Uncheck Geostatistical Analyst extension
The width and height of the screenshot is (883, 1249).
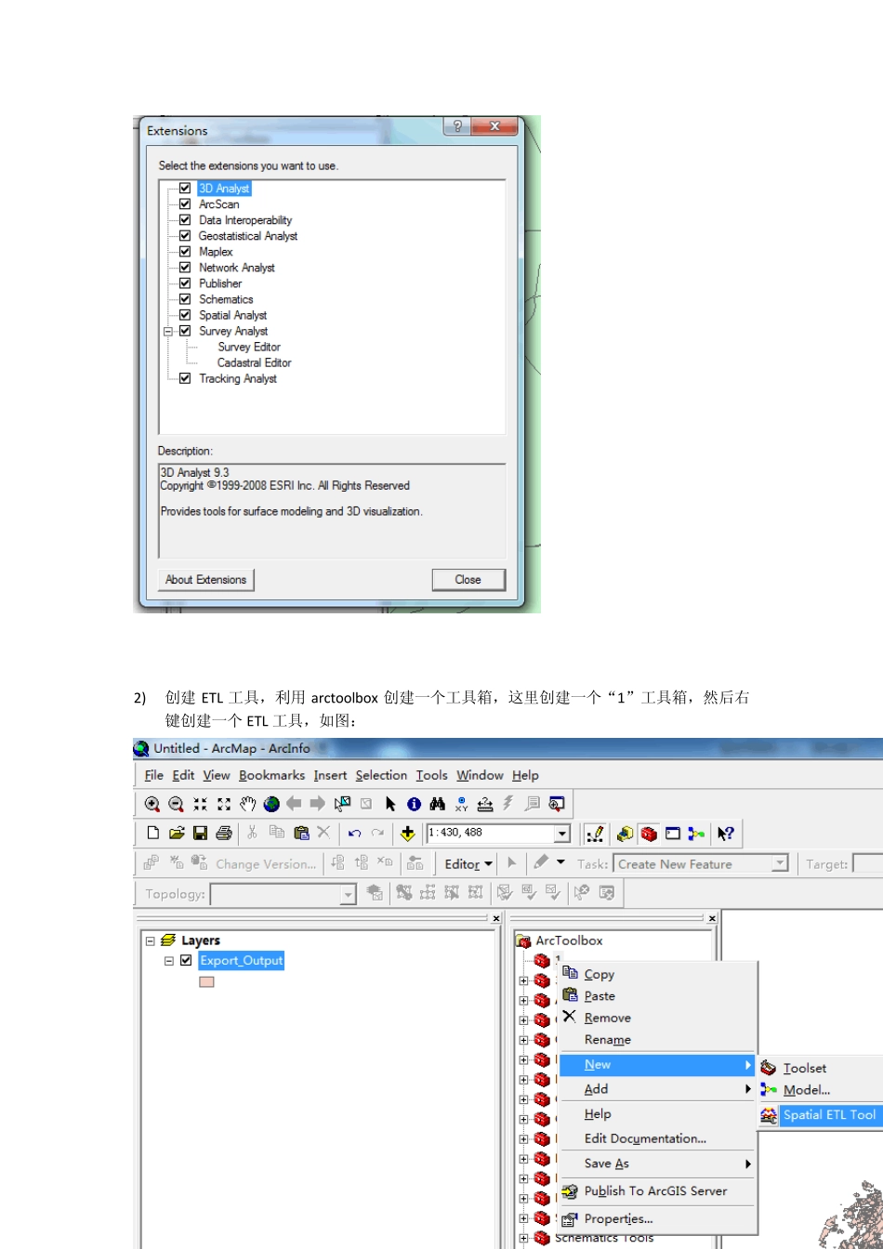[185, 236]
